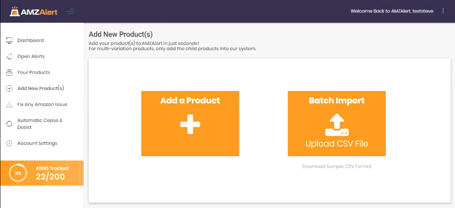Image resolution: width=455 pixels, height=208 pixels.
Task: Click the Add New Product(s) page heading
Action: (x=121, y=34)
